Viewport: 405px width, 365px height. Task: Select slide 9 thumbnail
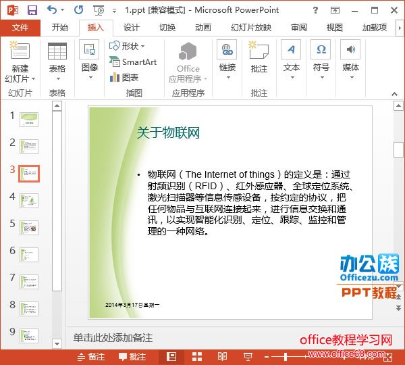(x=29, y=336)
